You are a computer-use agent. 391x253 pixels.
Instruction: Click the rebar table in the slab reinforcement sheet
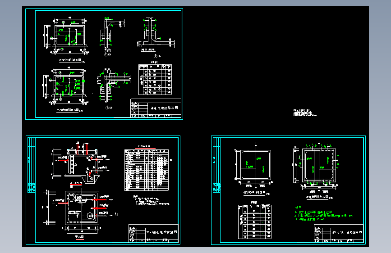pos(255,221)
